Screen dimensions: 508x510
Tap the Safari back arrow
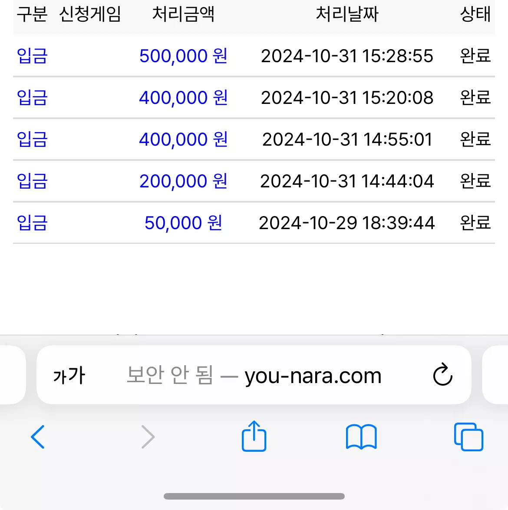click(38, 437)
